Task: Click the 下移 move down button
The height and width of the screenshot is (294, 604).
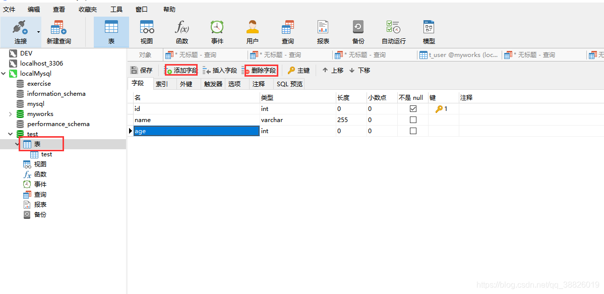Action: click(x=359, y=70)
